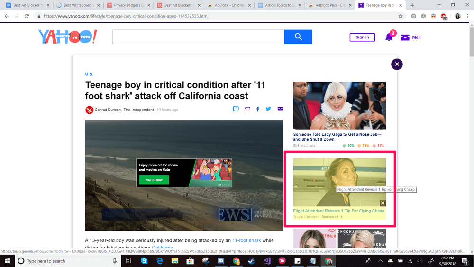This screenshot has height=267, width=474.
Task: Show hidden system tray icons
Action: tap(380, 261)
